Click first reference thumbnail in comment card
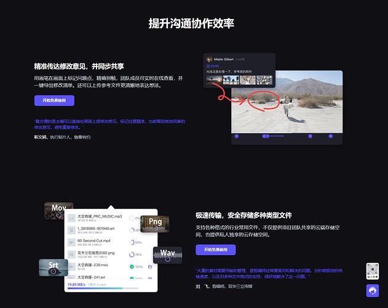The height and width of the screenshot is (308, 388). tap(215, 80)
